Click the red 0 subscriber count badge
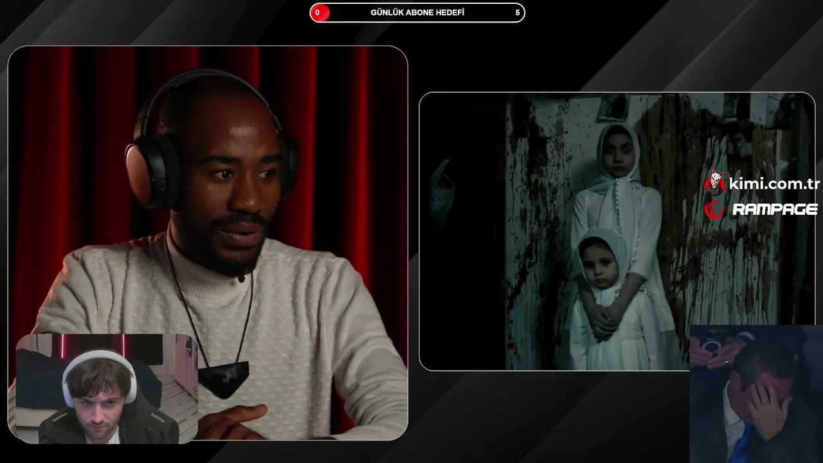Viewport: 823px width, 463px height. [x=320, y=13]
